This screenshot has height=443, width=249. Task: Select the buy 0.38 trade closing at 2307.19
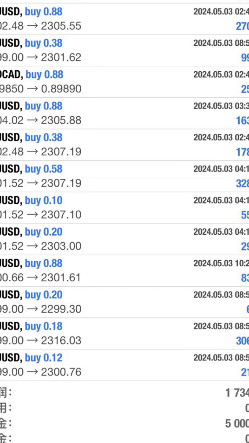[x=124, y=145]
